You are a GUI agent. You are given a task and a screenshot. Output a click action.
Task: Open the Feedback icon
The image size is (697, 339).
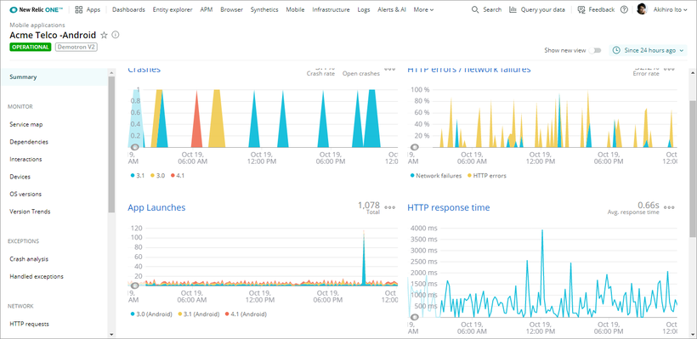click(581, 9)
